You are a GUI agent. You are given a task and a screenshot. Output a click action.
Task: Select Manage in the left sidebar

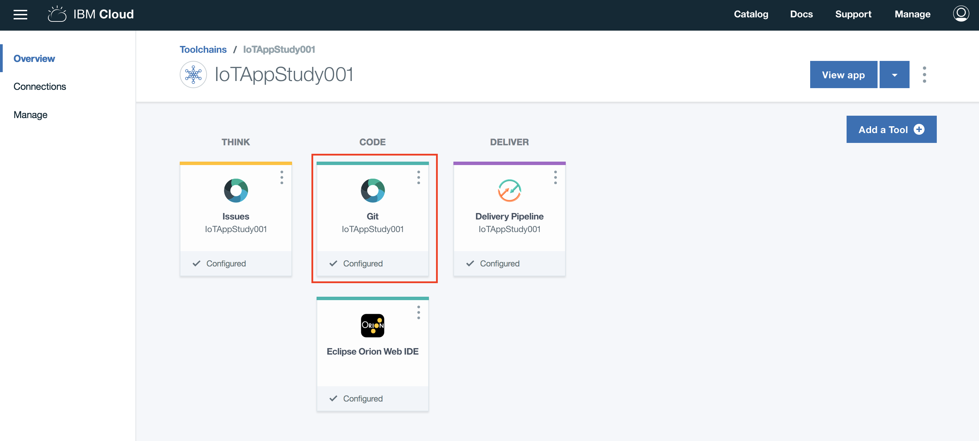click(30, 115)
